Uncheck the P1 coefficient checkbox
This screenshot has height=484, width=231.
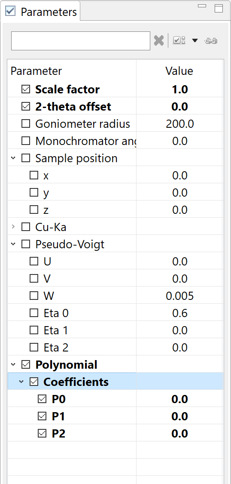(x=42, y=416)
